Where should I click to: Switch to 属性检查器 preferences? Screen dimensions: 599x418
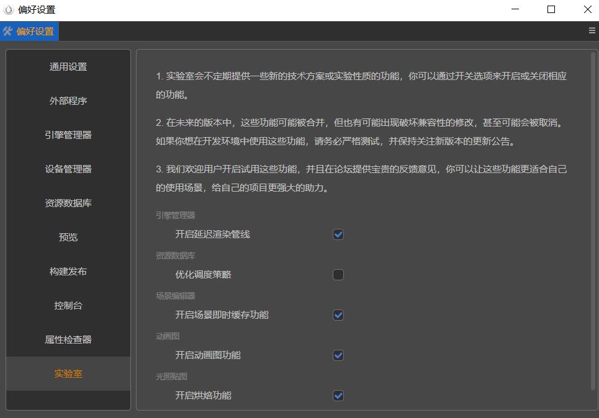pos(68,339)
